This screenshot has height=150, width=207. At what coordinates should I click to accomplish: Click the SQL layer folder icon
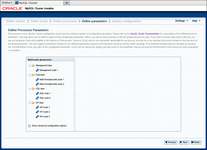[x=33, y=89]
